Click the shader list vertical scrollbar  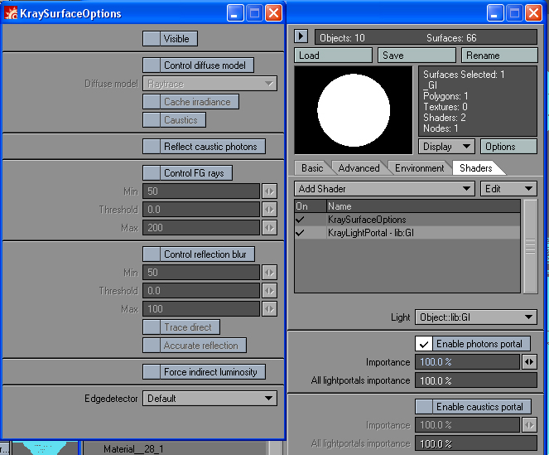pos(531,246)
